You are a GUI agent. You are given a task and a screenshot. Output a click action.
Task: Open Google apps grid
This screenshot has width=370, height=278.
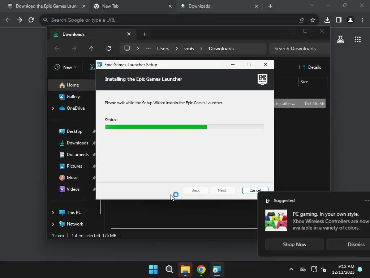357,39
